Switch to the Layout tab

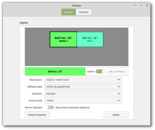click(69, 12)
